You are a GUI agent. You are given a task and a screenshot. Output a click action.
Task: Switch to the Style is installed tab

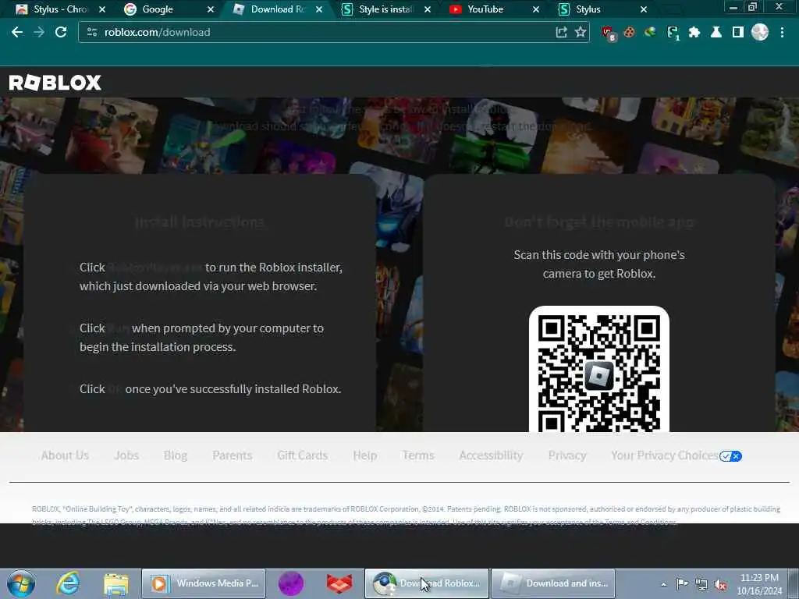(385, 9)
